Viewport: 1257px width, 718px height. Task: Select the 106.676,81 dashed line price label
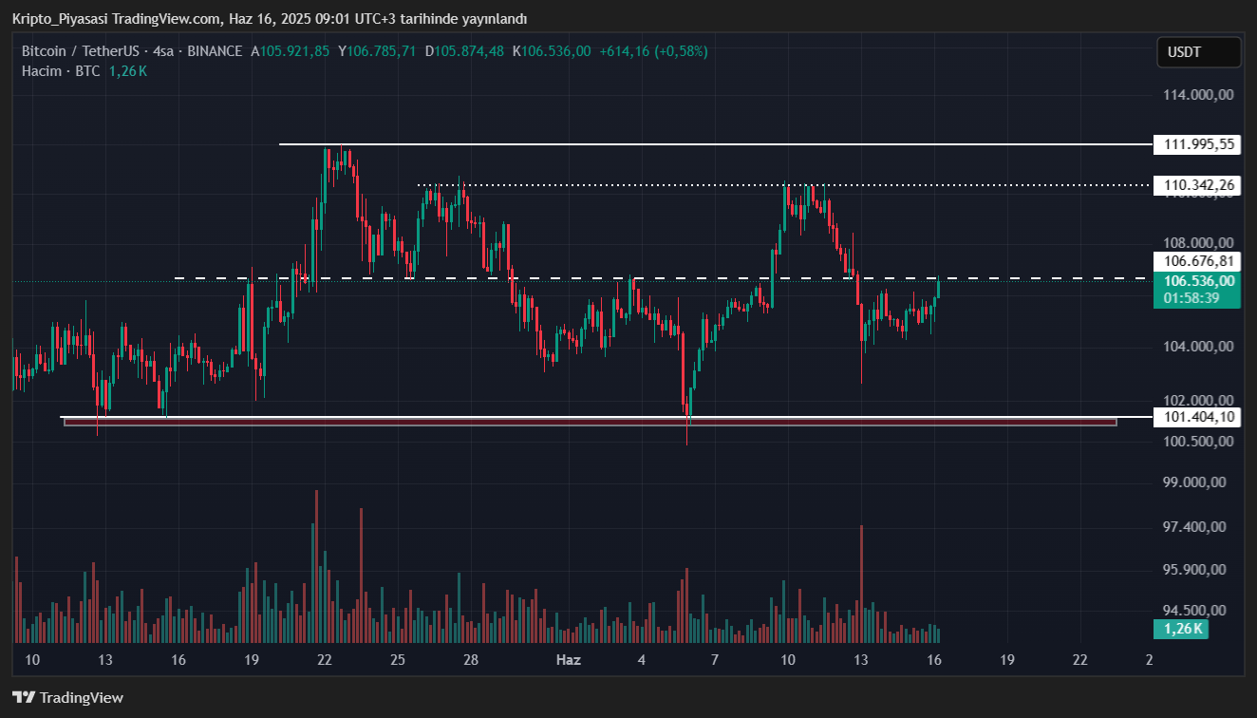(x=1197, y=261)
